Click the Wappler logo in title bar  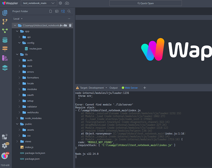pos(10,3)
